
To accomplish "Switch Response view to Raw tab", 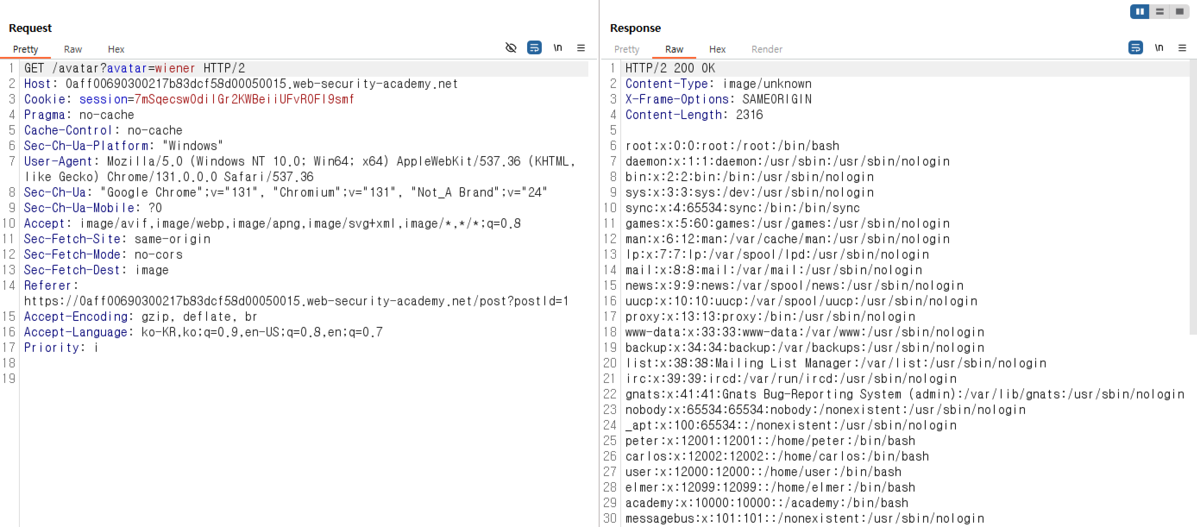I will pos(674,49).
